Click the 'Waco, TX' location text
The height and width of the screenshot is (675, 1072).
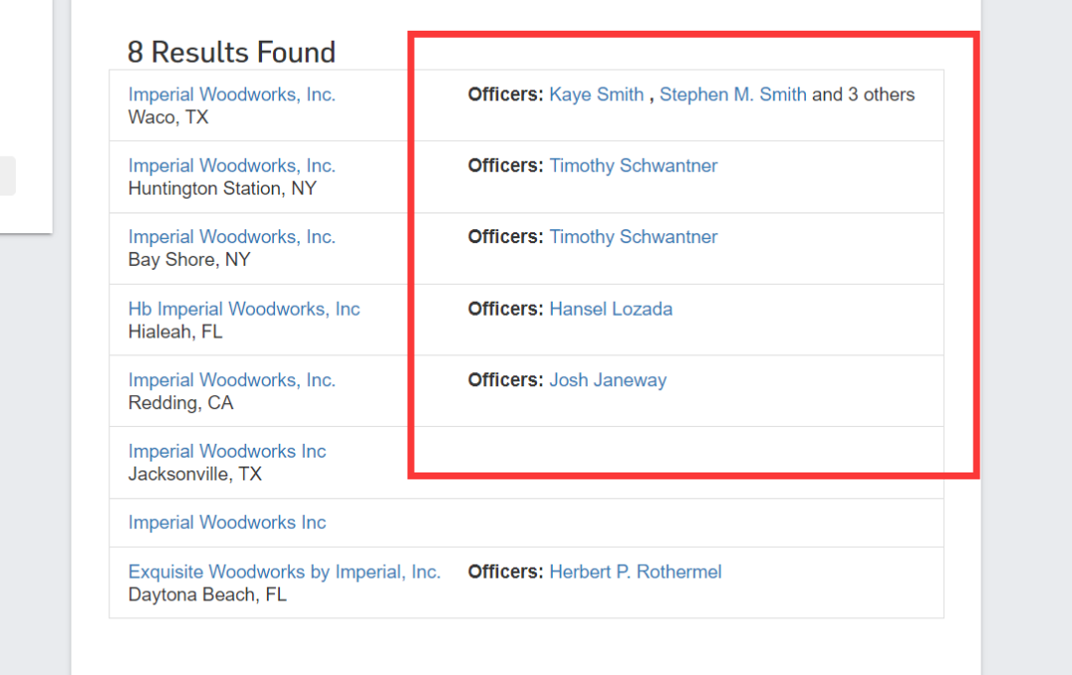click(x=168, y=118)
